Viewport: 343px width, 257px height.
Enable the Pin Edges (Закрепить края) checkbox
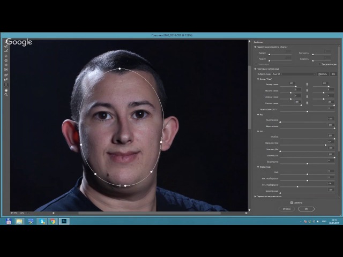(319, 64)
